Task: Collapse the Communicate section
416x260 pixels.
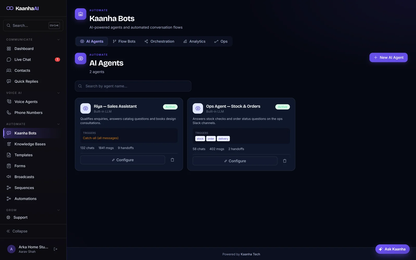Action: pos(58,40)
